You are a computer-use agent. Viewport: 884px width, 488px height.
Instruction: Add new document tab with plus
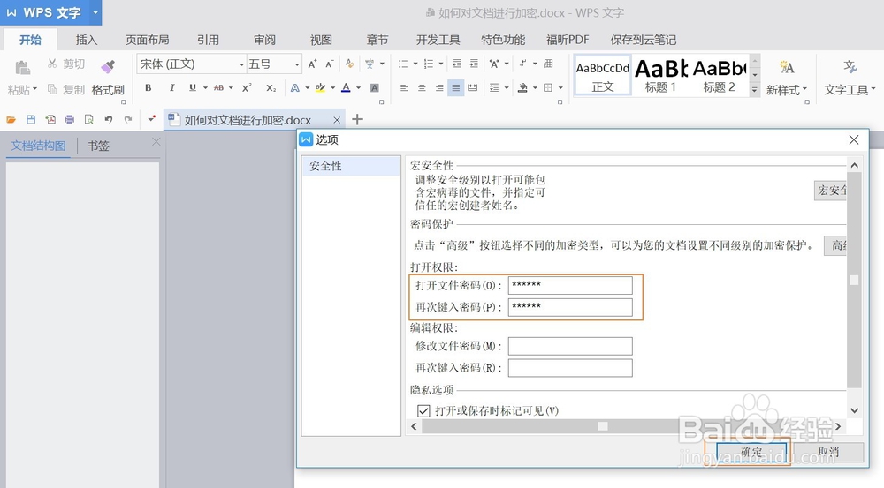357,119
